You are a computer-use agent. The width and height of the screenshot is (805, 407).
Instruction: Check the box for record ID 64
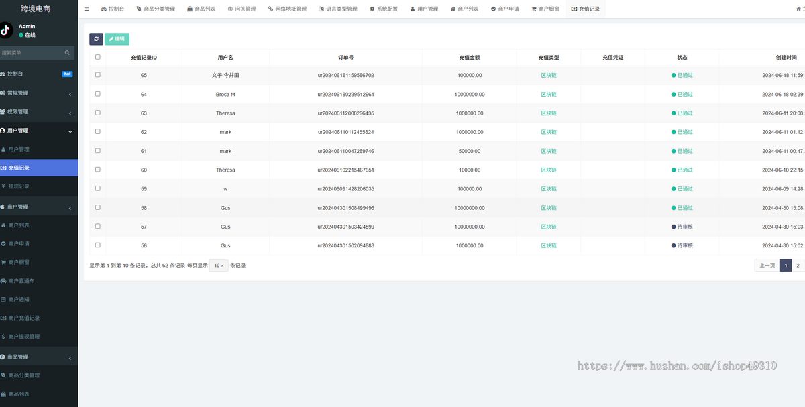click(97, 94)
